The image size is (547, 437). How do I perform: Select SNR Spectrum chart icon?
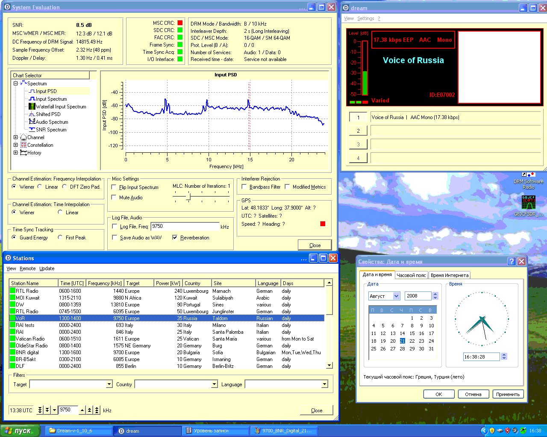tap(32, 130)
